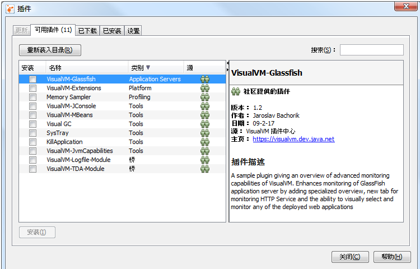Image resolution: width=420 pixels, height=269 pixels.
Task: Check the install box for VisualVM-Extensions
Action: 32,88
